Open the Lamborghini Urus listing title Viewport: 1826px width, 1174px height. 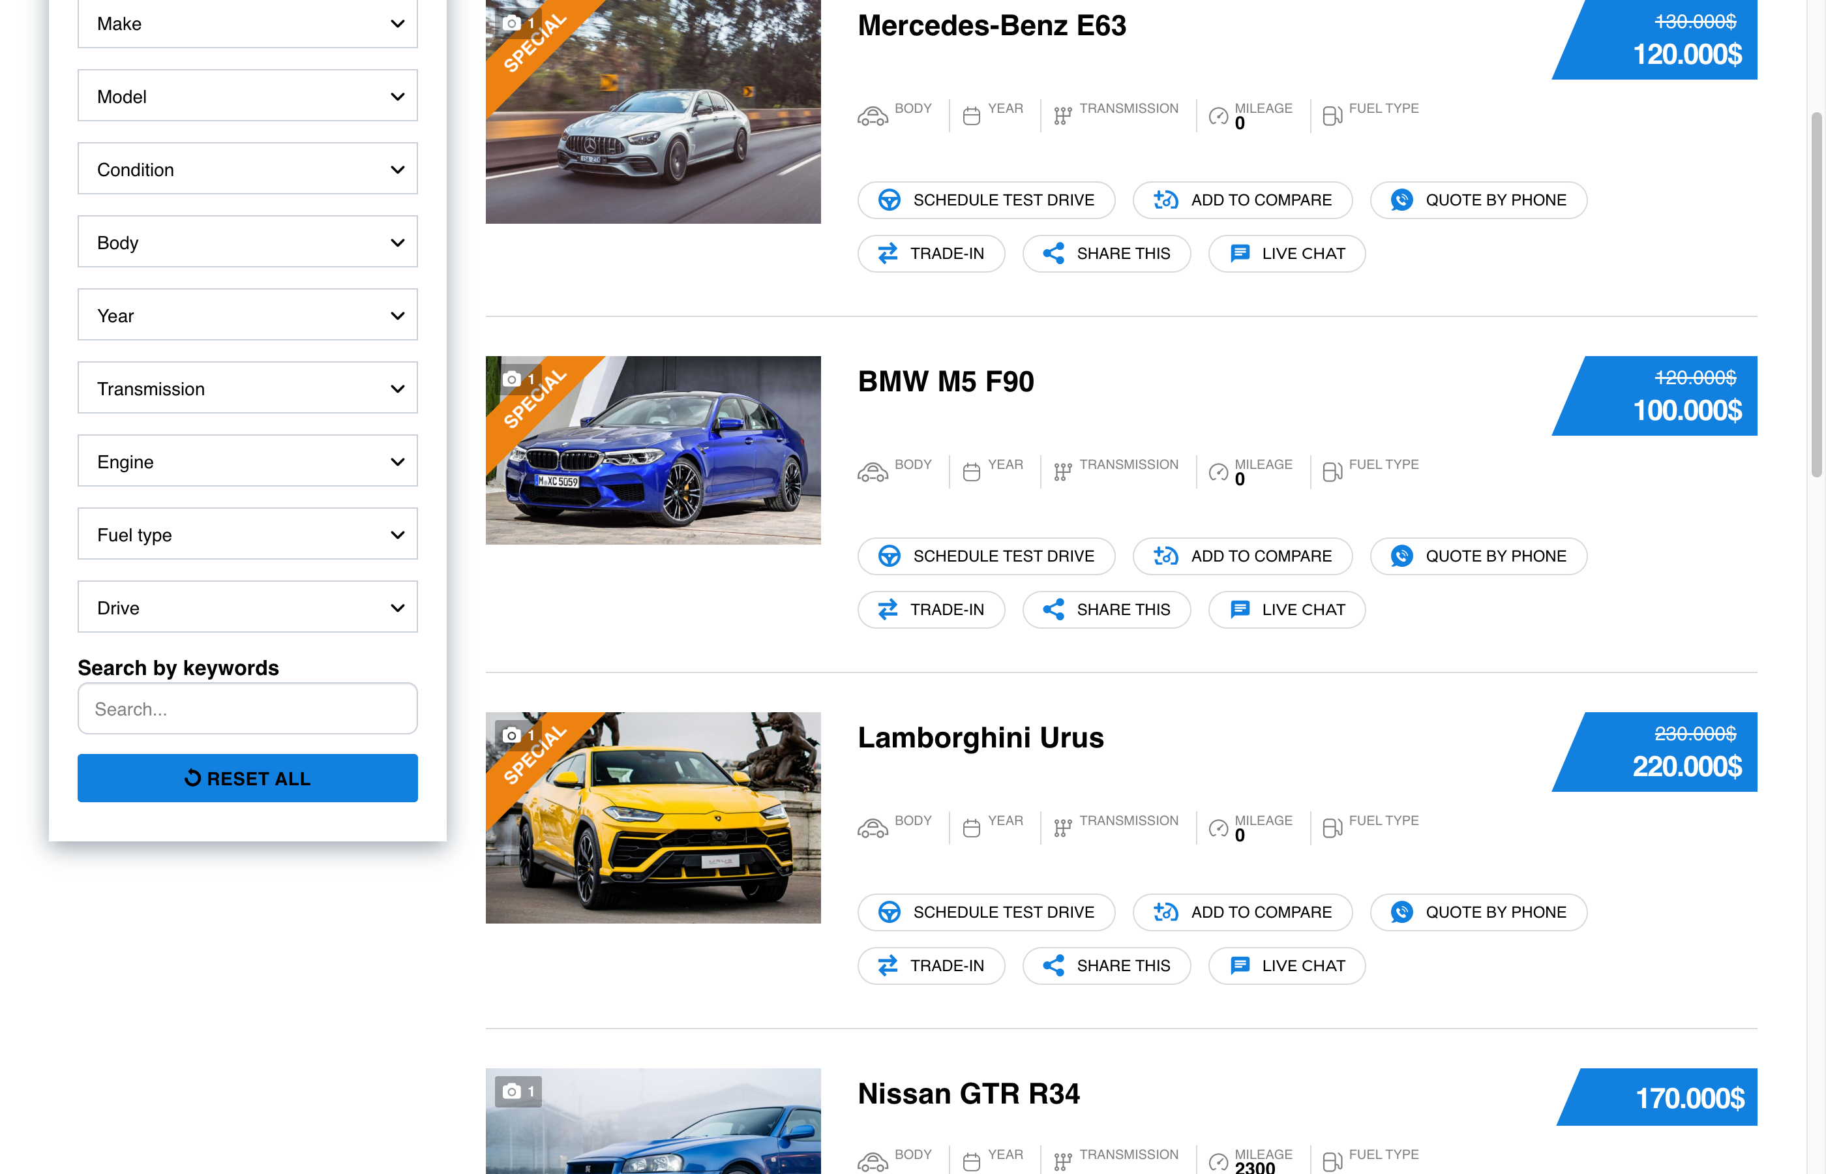(x=981, y=737)
